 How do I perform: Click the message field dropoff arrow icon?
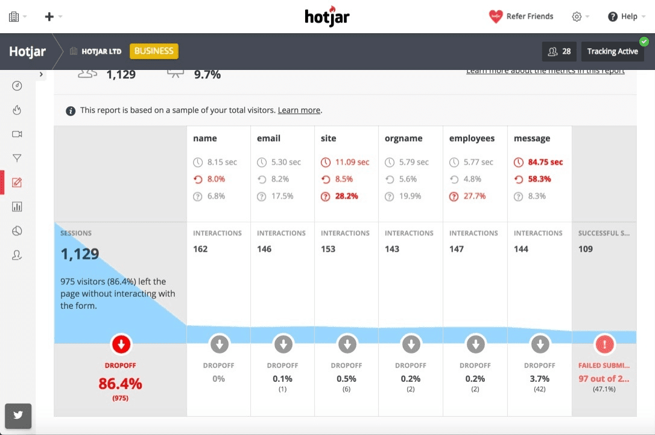540,345
